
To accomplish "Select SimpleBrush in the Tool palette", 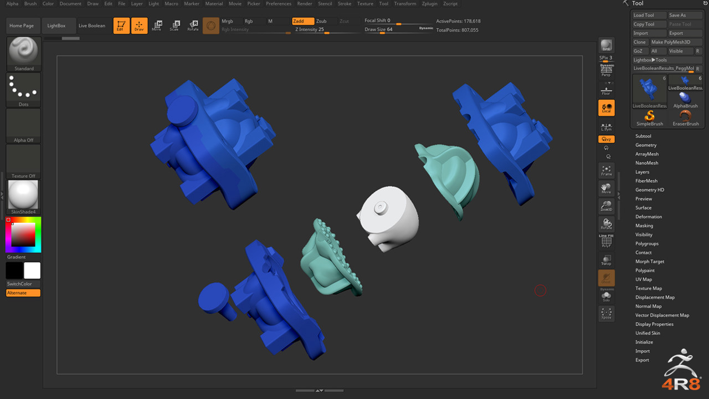I will coord(649,117).
